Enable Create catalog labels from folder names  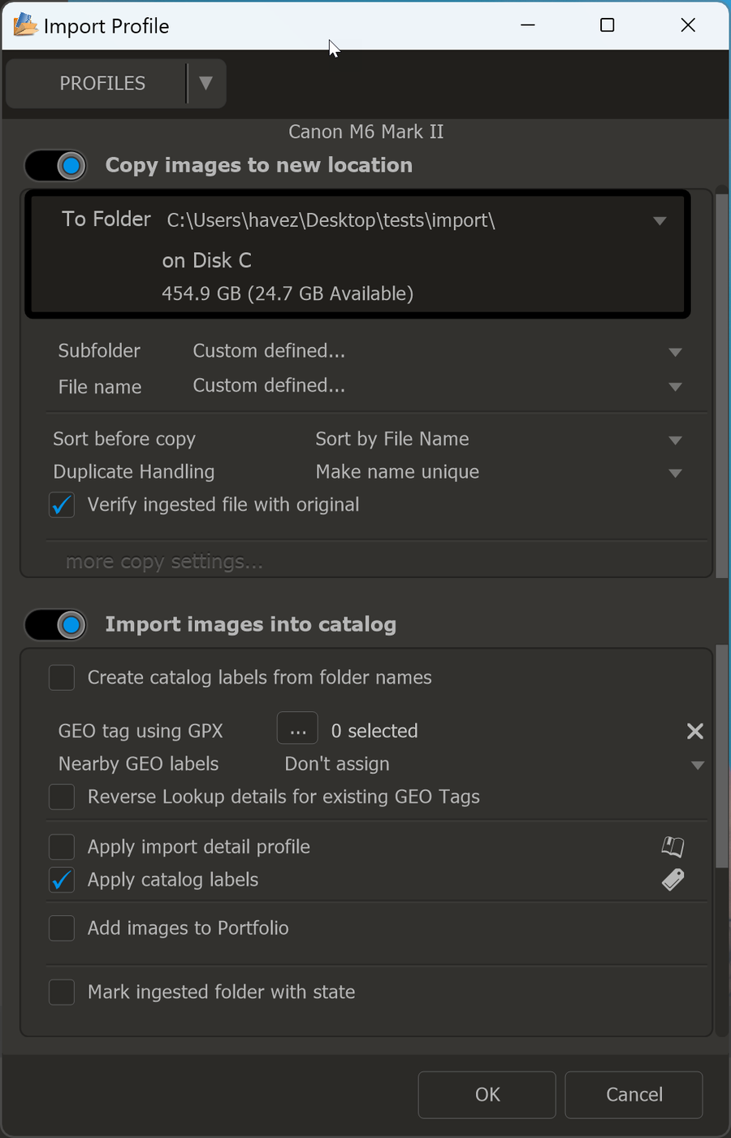62,677
